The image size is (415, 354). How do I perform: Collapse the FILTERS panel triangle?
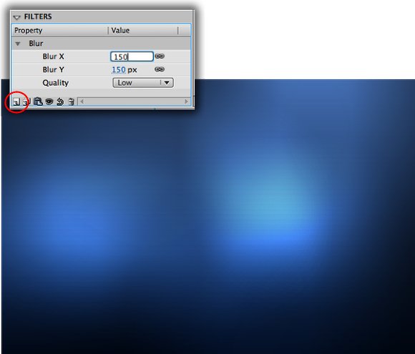(16, 17)
